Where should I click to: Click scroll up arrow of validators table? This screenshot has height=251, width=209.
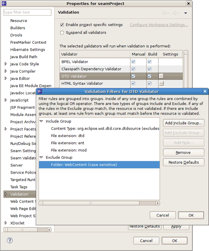(186, 52)
